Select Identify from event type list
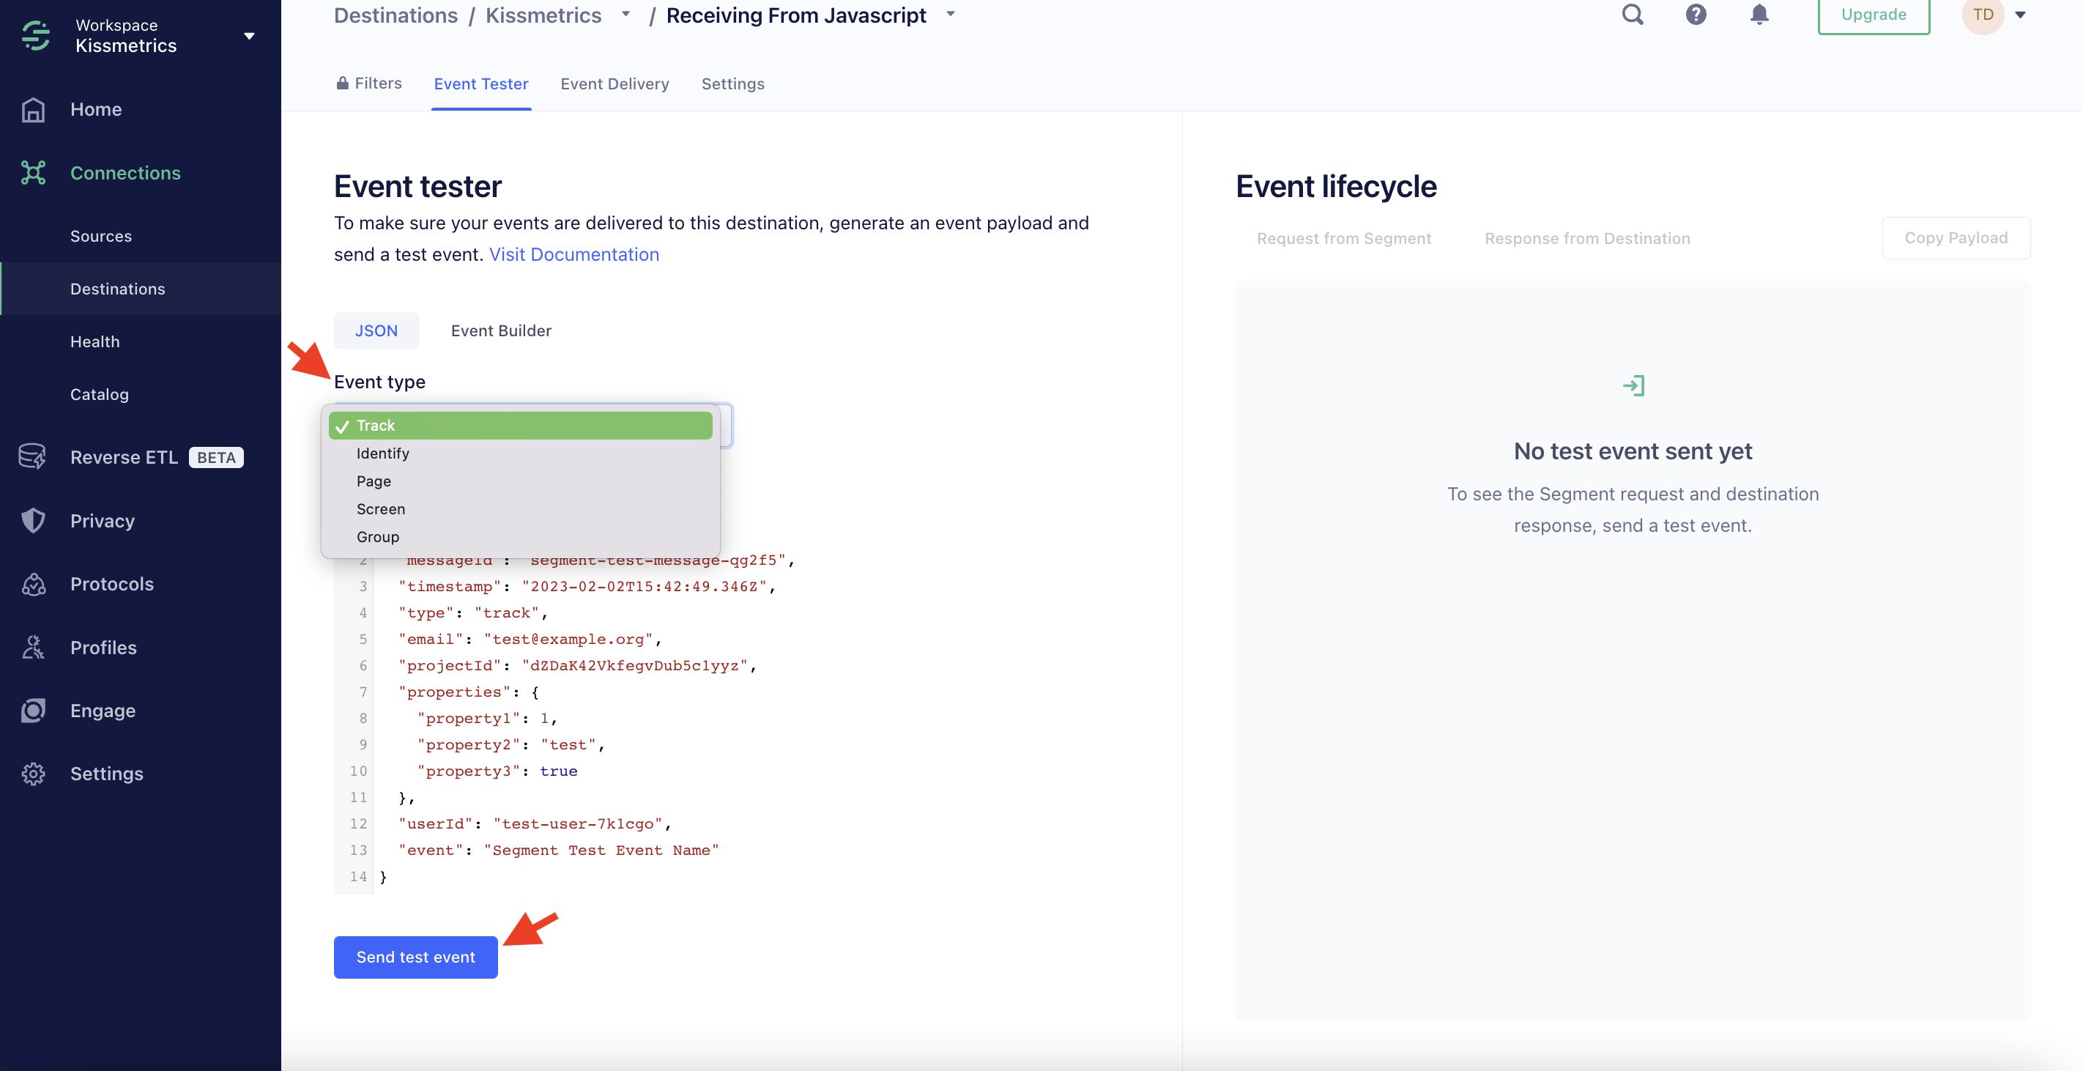The width and height of the screenshot is (2083, 1071). click(382, 453)
